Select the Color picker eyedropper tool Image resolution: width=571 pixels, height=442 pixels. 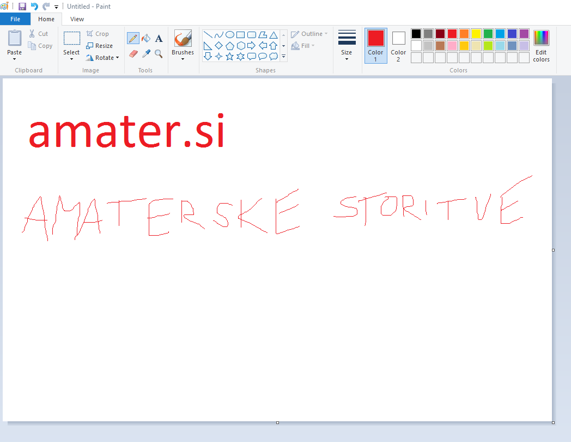point(146,54)
